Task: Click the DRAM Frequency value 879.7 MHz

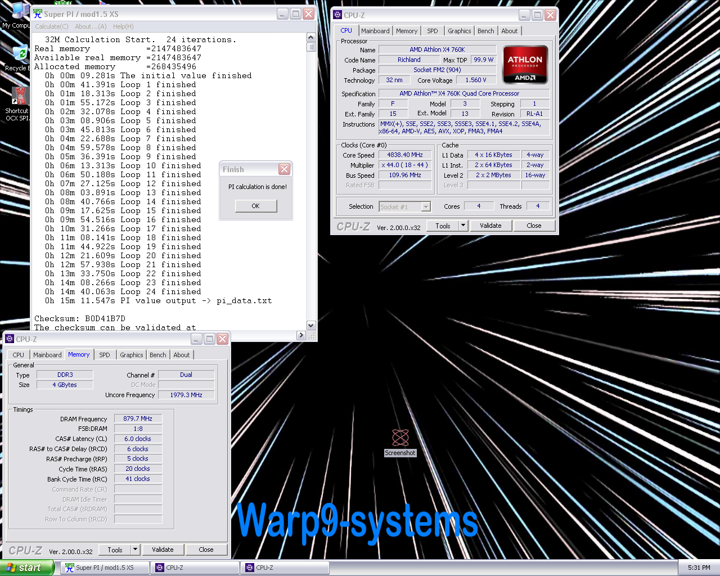Action: point(138,418)
